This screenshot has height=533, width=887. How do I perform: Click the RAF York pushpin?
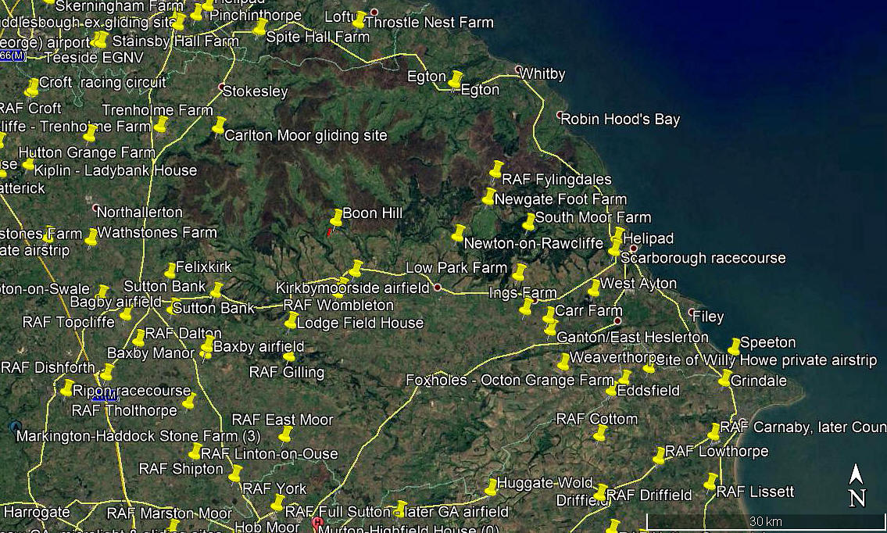point(277,503)
